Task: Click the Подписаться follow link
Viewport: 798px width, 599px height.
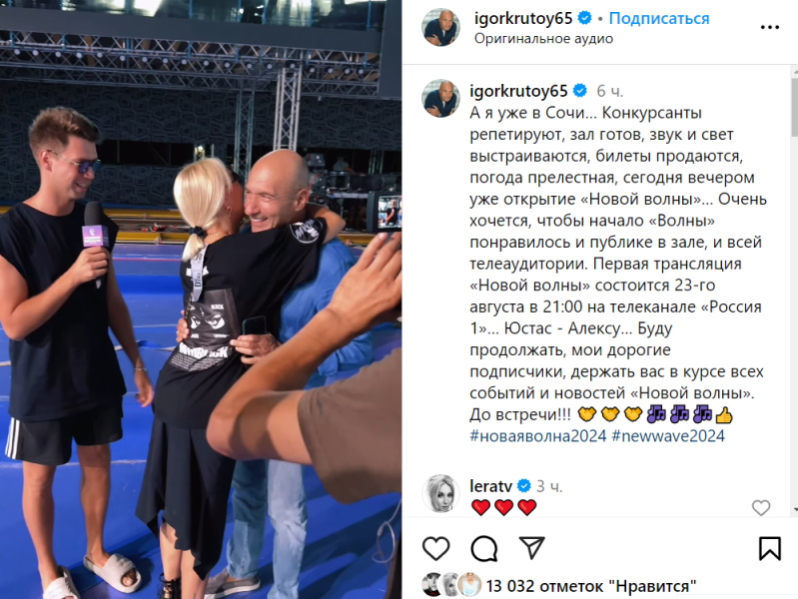Action: coord(659,18)
